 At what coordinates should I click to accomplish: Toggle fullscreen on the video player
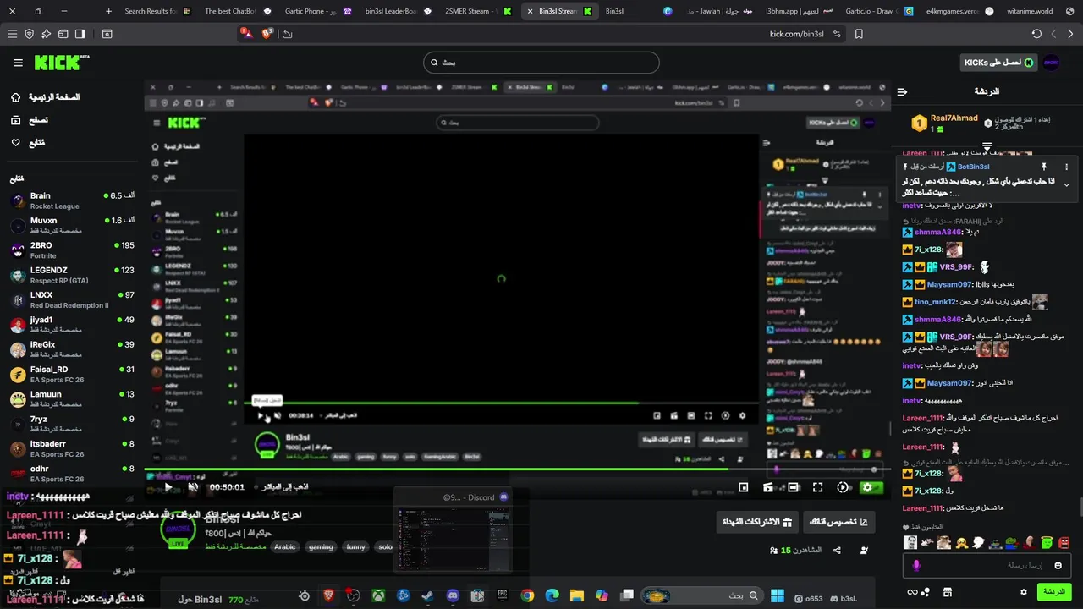click(x=817, y=487)
